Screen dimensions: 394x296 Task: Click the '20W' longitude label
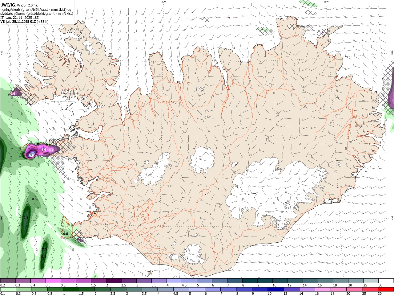[164, 2]
